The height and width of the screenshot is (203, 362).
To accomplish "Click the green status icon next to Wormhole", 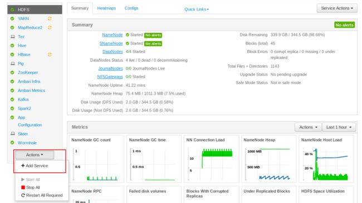I will pyautogui.click(x=12, y=142).
